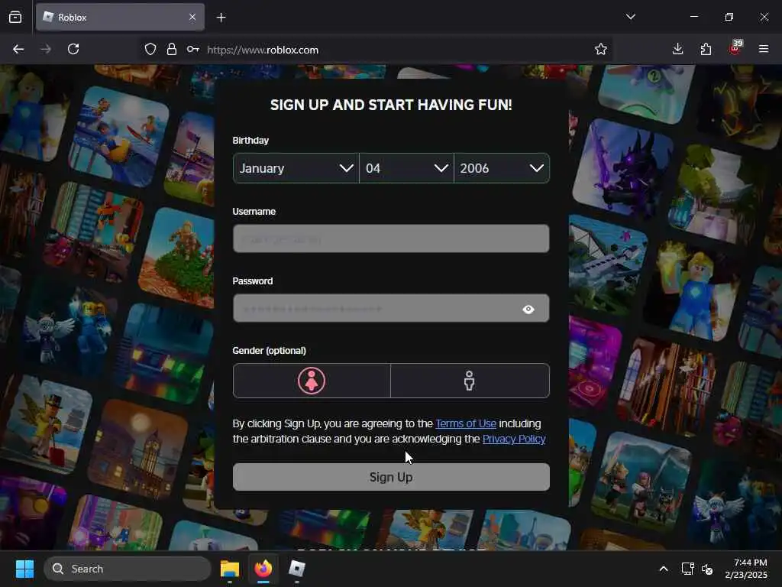Screen dimensions: 782x587
Task: Click the Username input field
Action: coord(391,238)
